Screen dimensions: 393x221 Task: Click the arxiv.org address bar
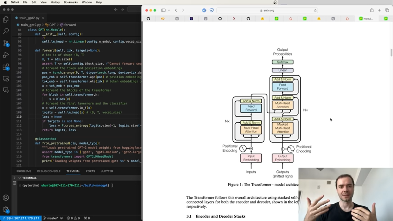click(267, 10)
